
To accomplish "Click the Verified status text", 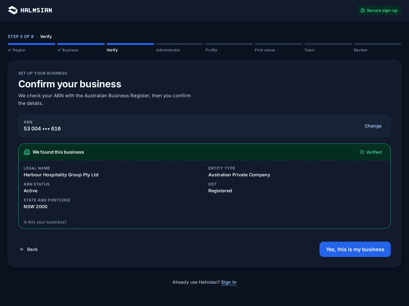I will (374, 152).
